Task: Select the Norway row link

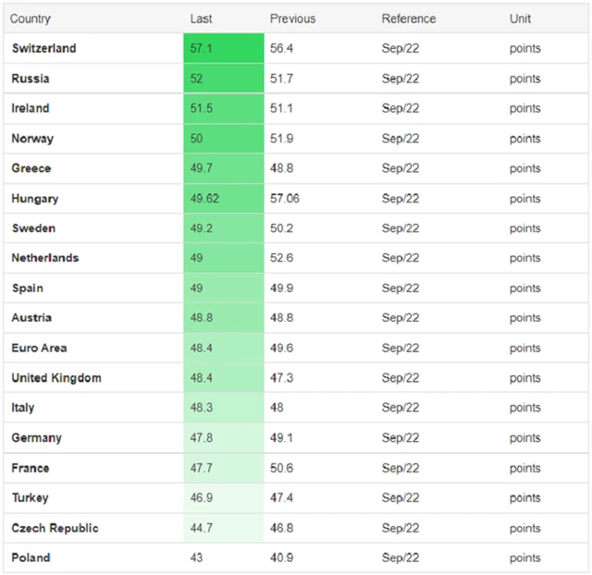Action: (x=32, y=139)
